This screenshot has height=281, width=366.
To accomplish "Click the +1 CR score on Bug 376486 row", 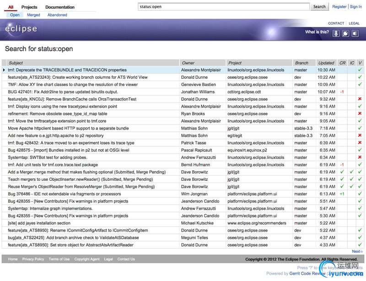I will [342, 194].
